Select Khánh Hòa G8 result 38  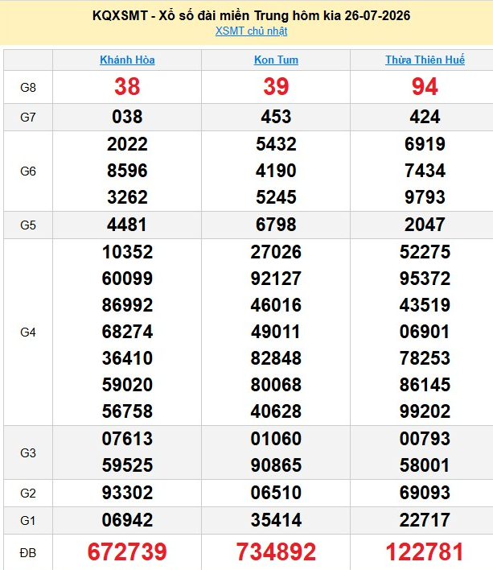coord(127,86)
